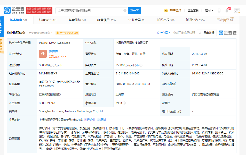This screenshot has height=155, width=246.
Task: Click the 导出数据 export button
Action: 207,33
